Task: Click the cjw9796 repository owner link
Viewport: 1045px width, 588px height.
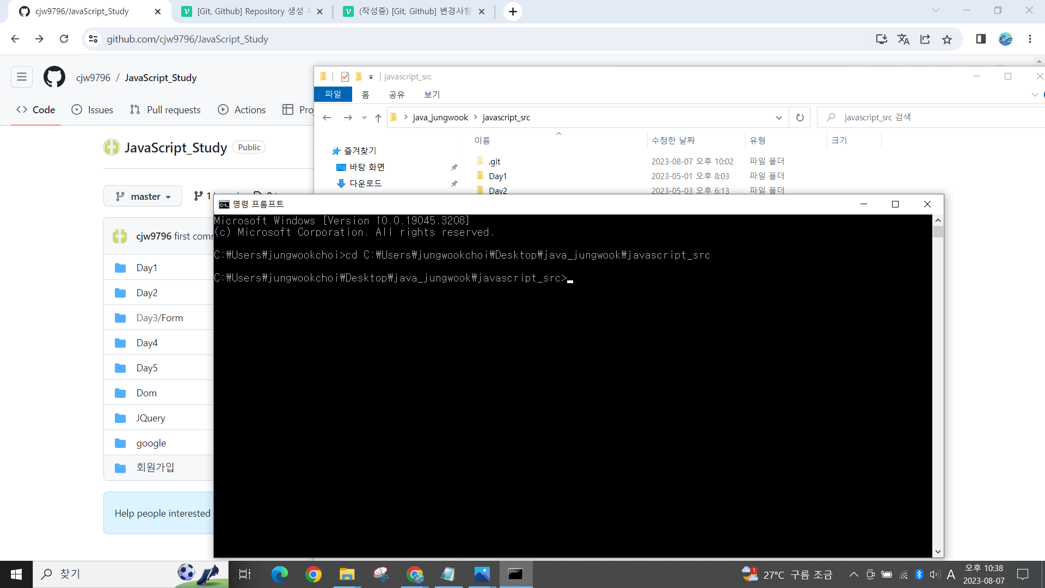Action: 93,77
